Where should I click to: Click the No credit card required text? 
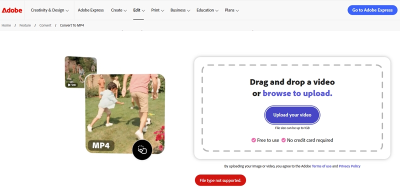pyautogui.click(x=310, y=140)
